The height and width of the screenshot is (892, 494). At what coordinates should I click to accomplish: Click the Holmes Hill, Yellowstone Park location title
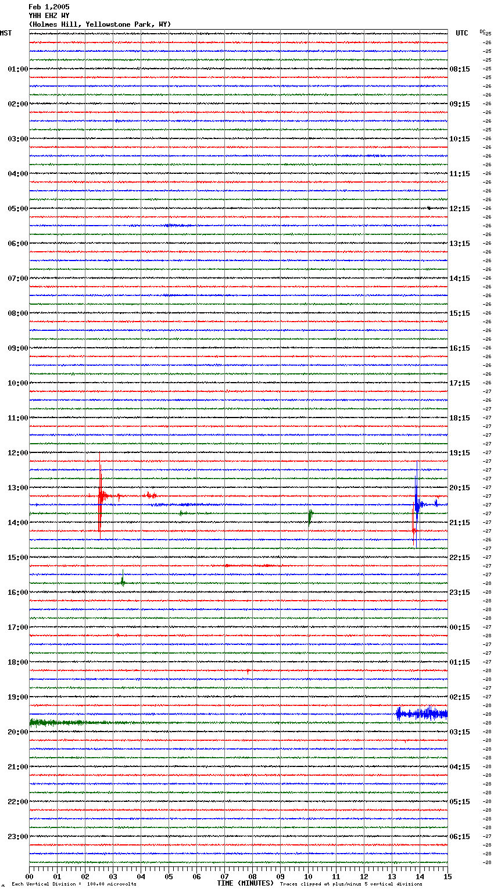point(100,24)
